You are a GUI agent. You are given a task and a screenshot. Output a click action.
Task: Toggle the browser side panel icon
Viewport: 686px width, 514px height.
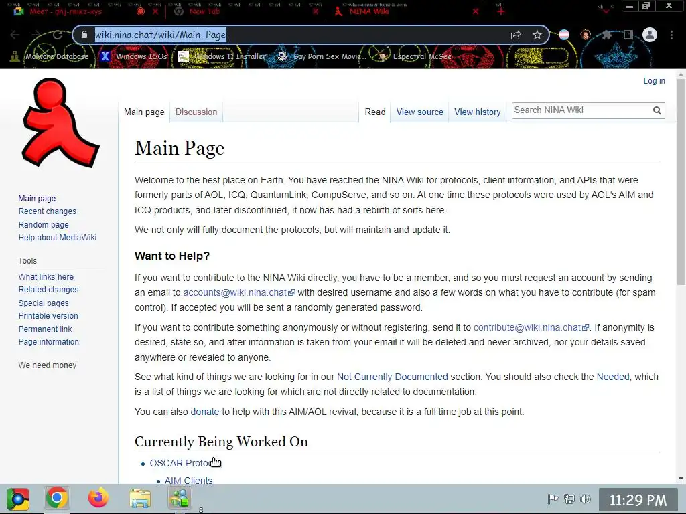click(x=628, y=35)
